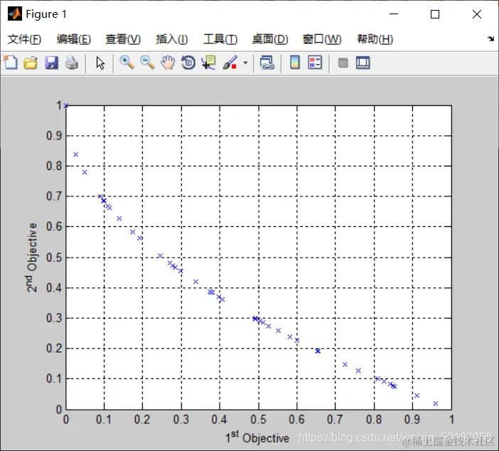Open the 插入(I) menu

click(172, 39)
